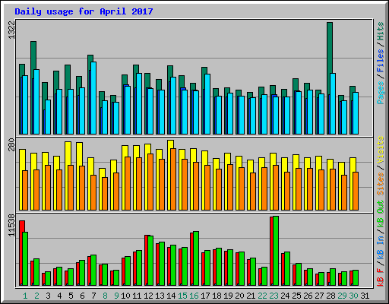Viewport: 389px width, 304px height.
Task: Select day label '5' on the x-axis
Action: 71,296
